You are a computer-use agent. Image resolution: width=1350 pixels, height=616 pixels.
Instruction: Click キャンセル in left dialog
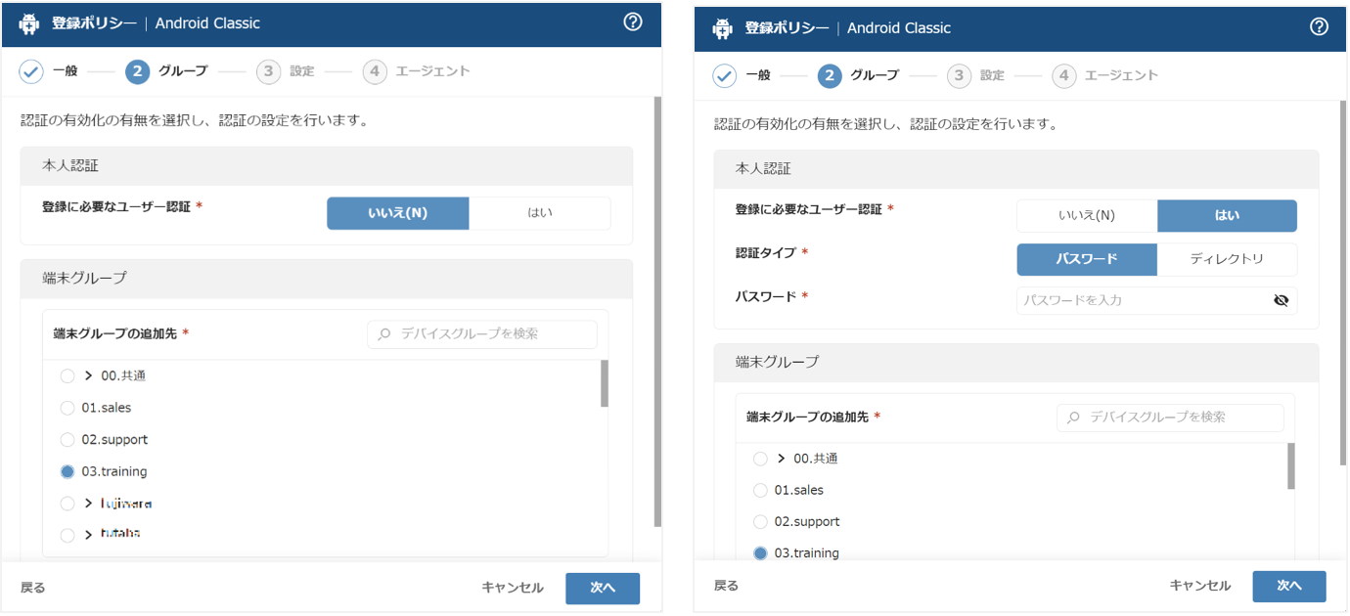[513, 588]
